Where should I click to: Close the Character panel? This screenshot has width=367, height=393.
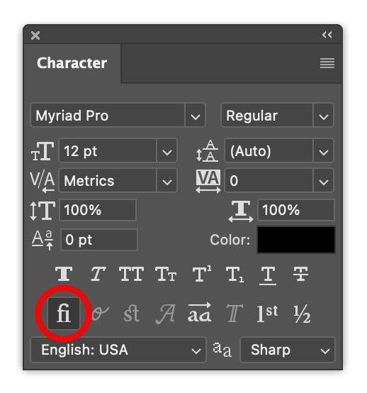coord(35,35)
